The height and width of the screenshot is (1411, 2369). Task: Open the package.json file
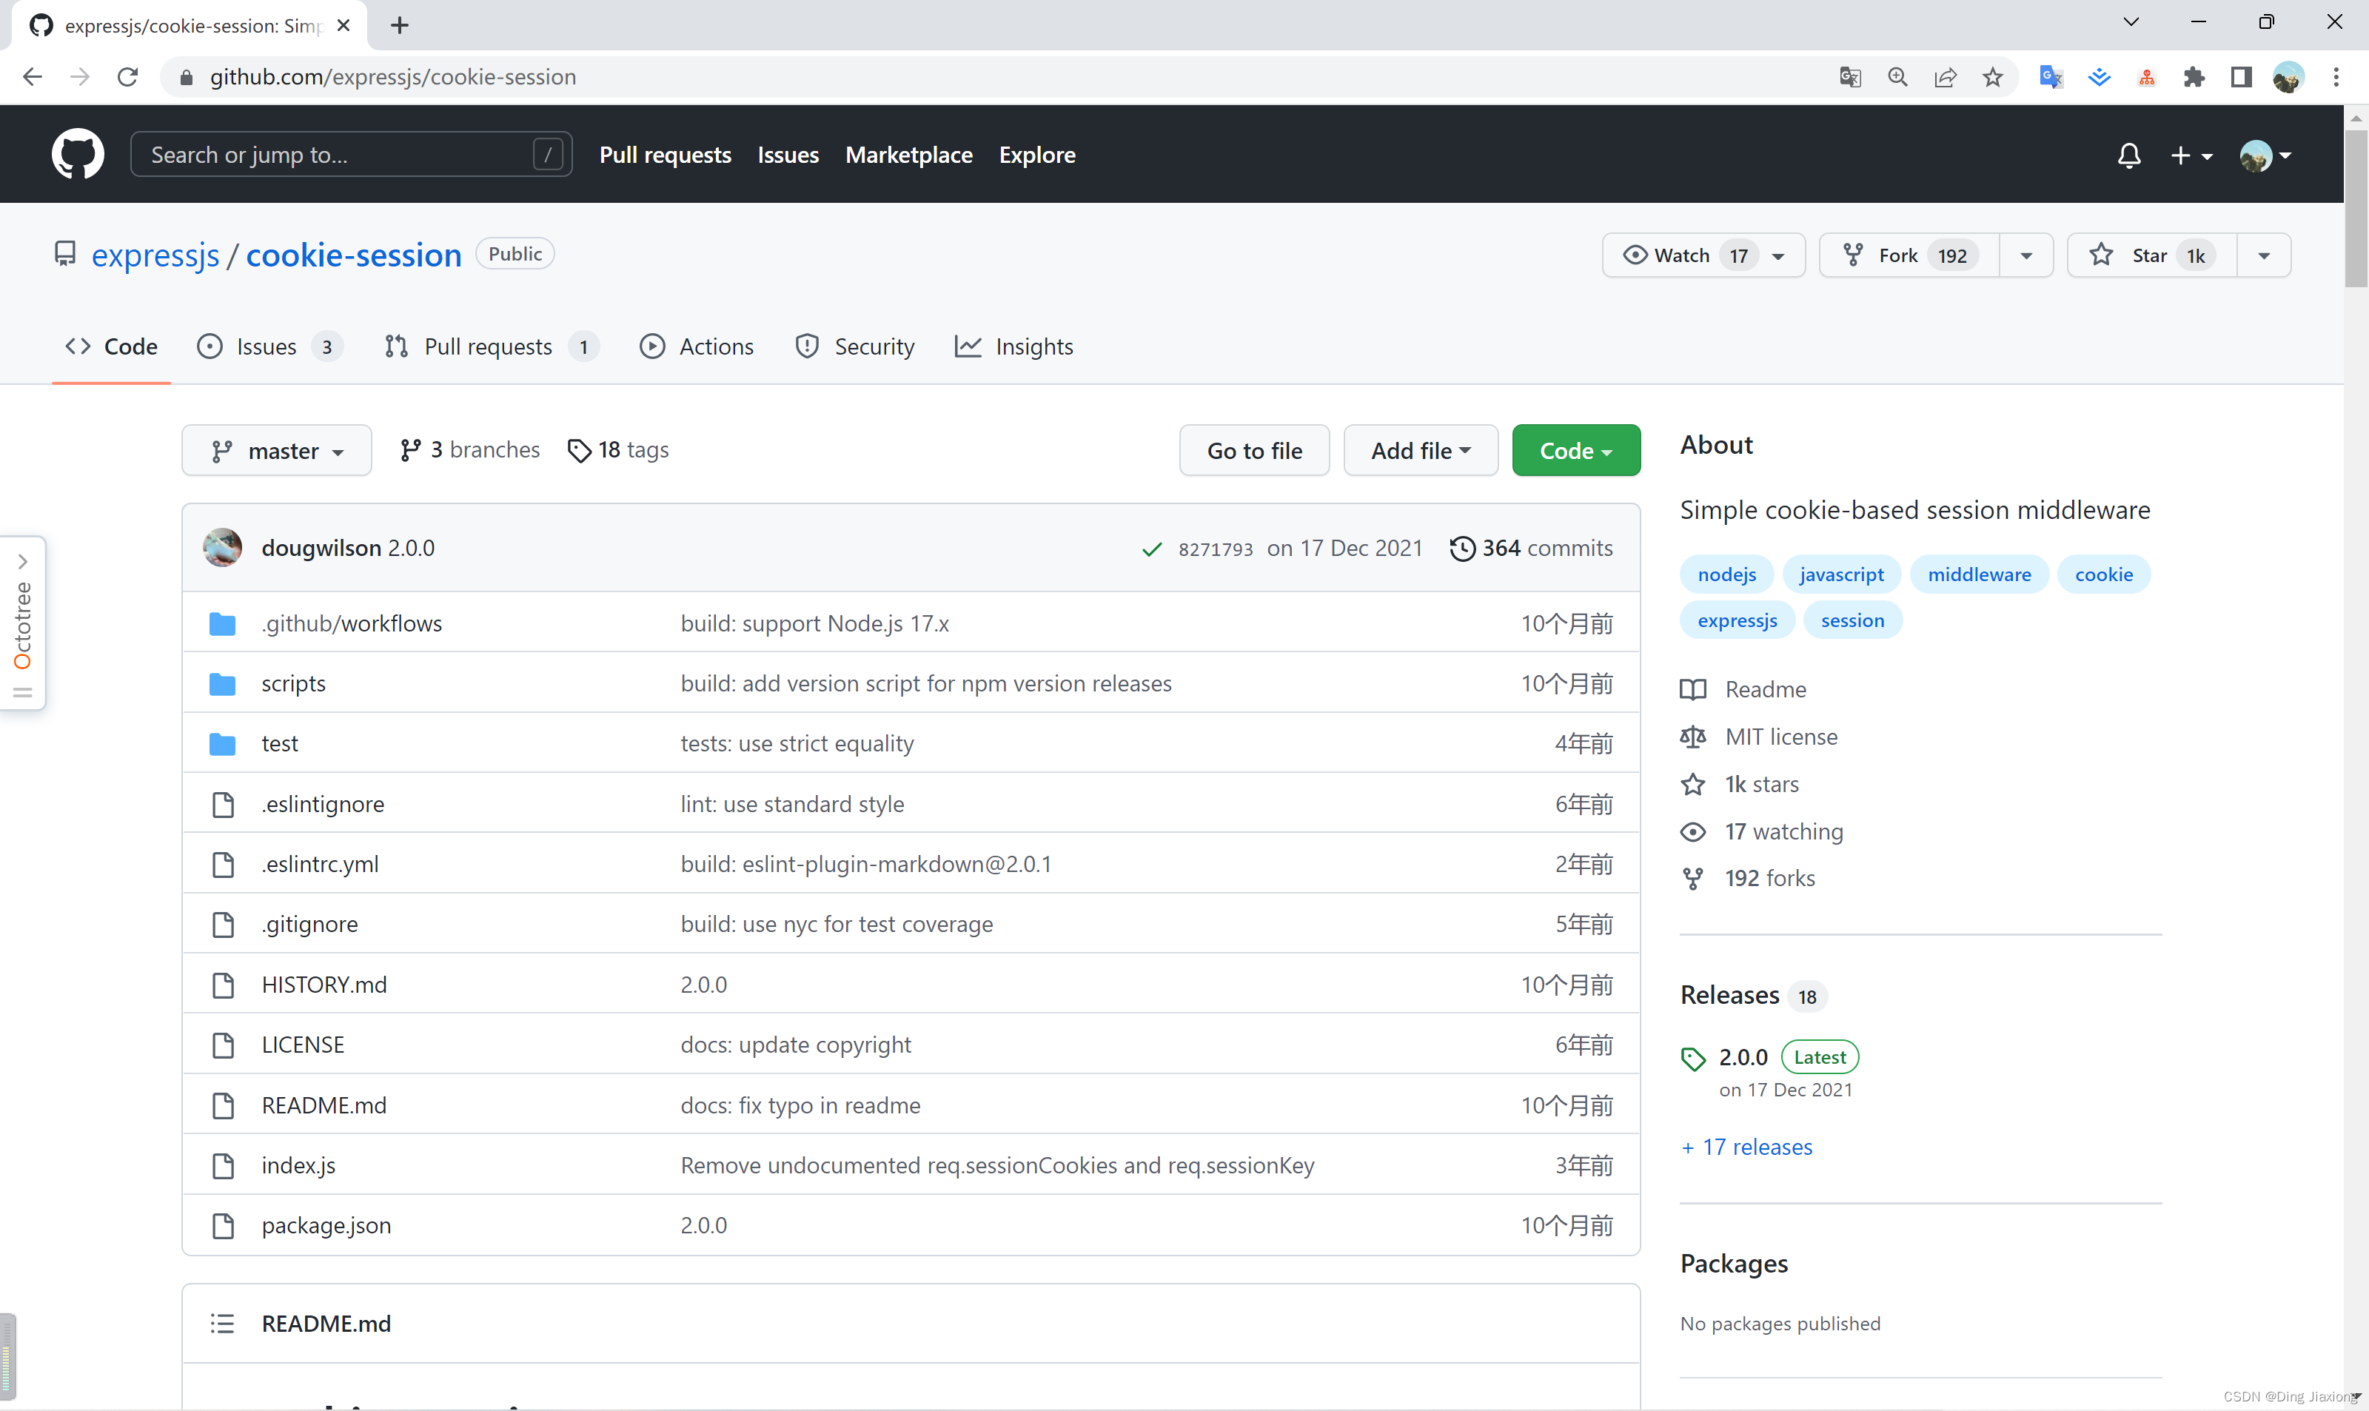tap(326, 1224)
